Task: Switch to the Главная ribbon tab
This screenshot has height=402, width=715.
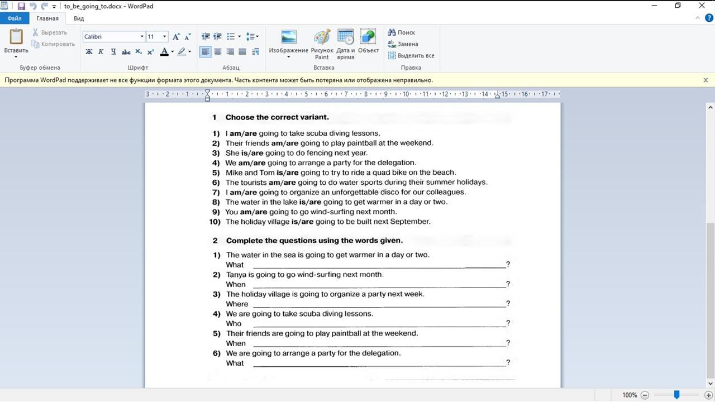Action: tap(47, 18)
